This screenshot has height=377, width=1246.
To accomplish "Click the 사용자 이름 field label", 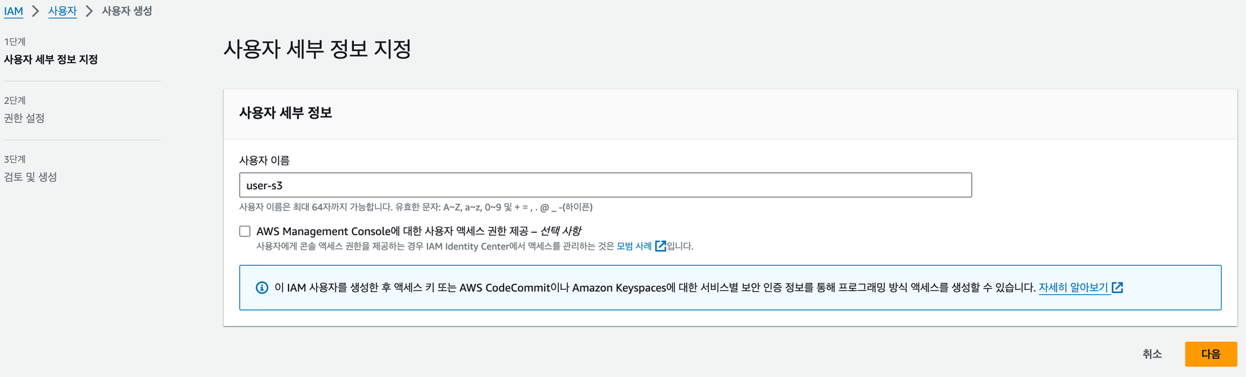I will click(x=264, y=161).
